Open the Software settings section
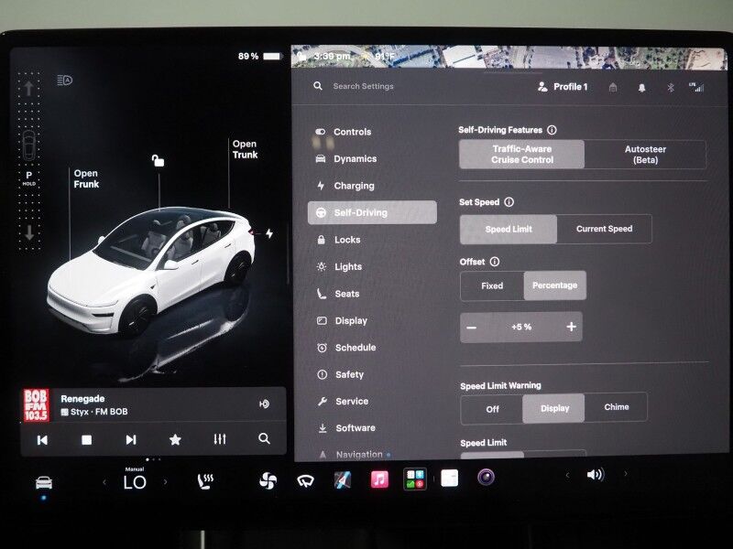Viewport: 733px width, 549px height. tap(346, 427)
